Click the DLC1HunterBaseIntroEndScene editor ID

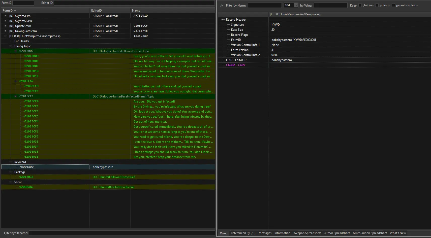pyautogui.click(x=113, y=187)
